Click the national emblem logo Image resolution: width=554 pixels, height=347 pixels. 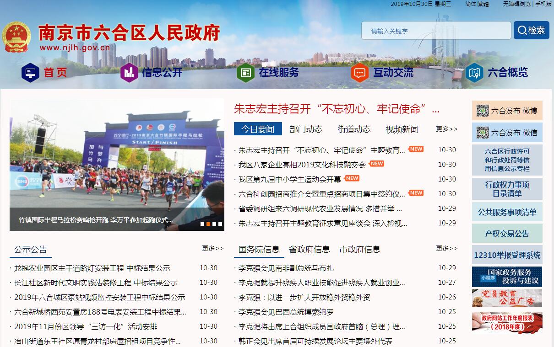16,37
